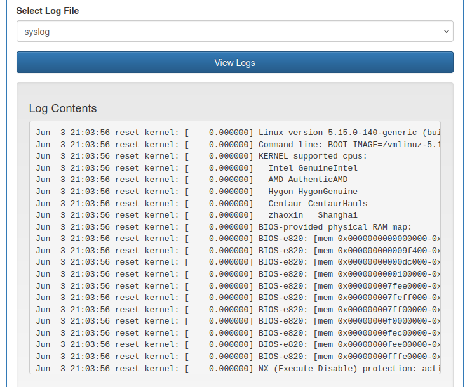Viewport: 472px width, 387px height.
Task: Click the BIOS-e820 line with 0x000000007fee0000
Action: [x=235, y=286]
